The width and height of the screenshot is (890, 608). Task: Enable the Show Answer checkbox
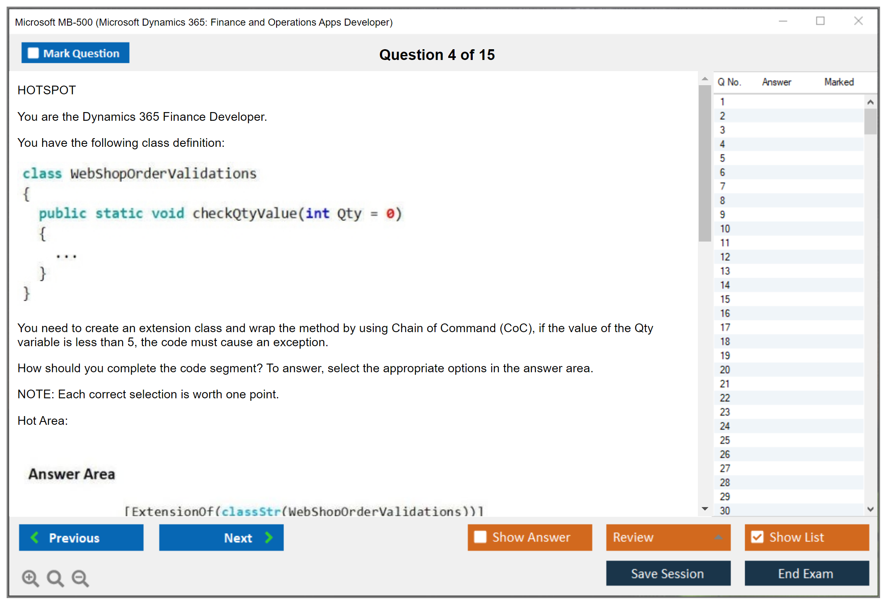click(480, 537)
